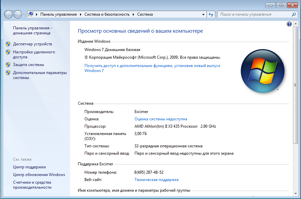Click the refresh button beside address bar
This screenshot has width=301, height=199.
pyautogui.click(x=211, y=14)
